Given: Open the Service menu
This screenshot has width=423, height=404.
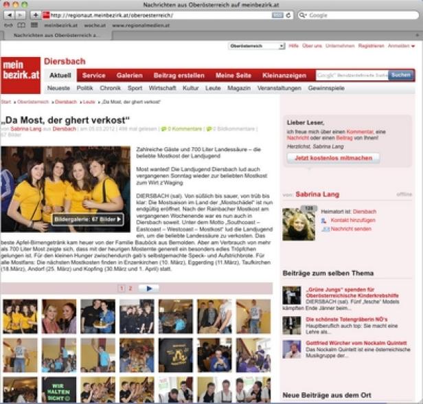Looking at the screenshot, I should click(x=93, y=76).
